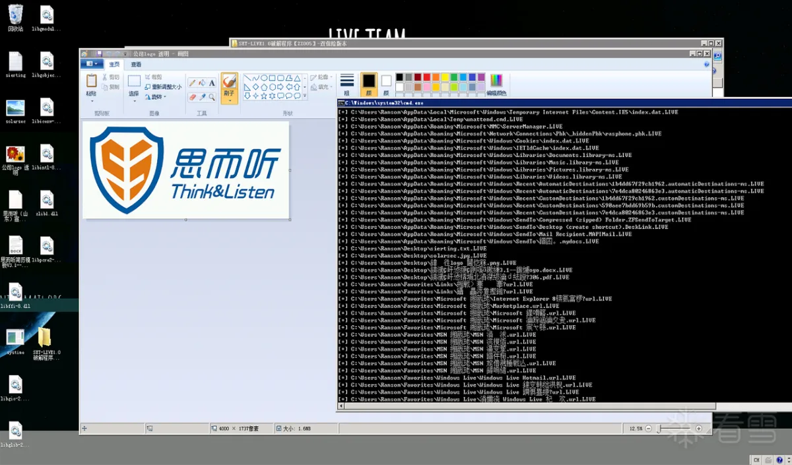Click the Crop (裁剪) icon
792x465 pixels.
pos(147,77)
